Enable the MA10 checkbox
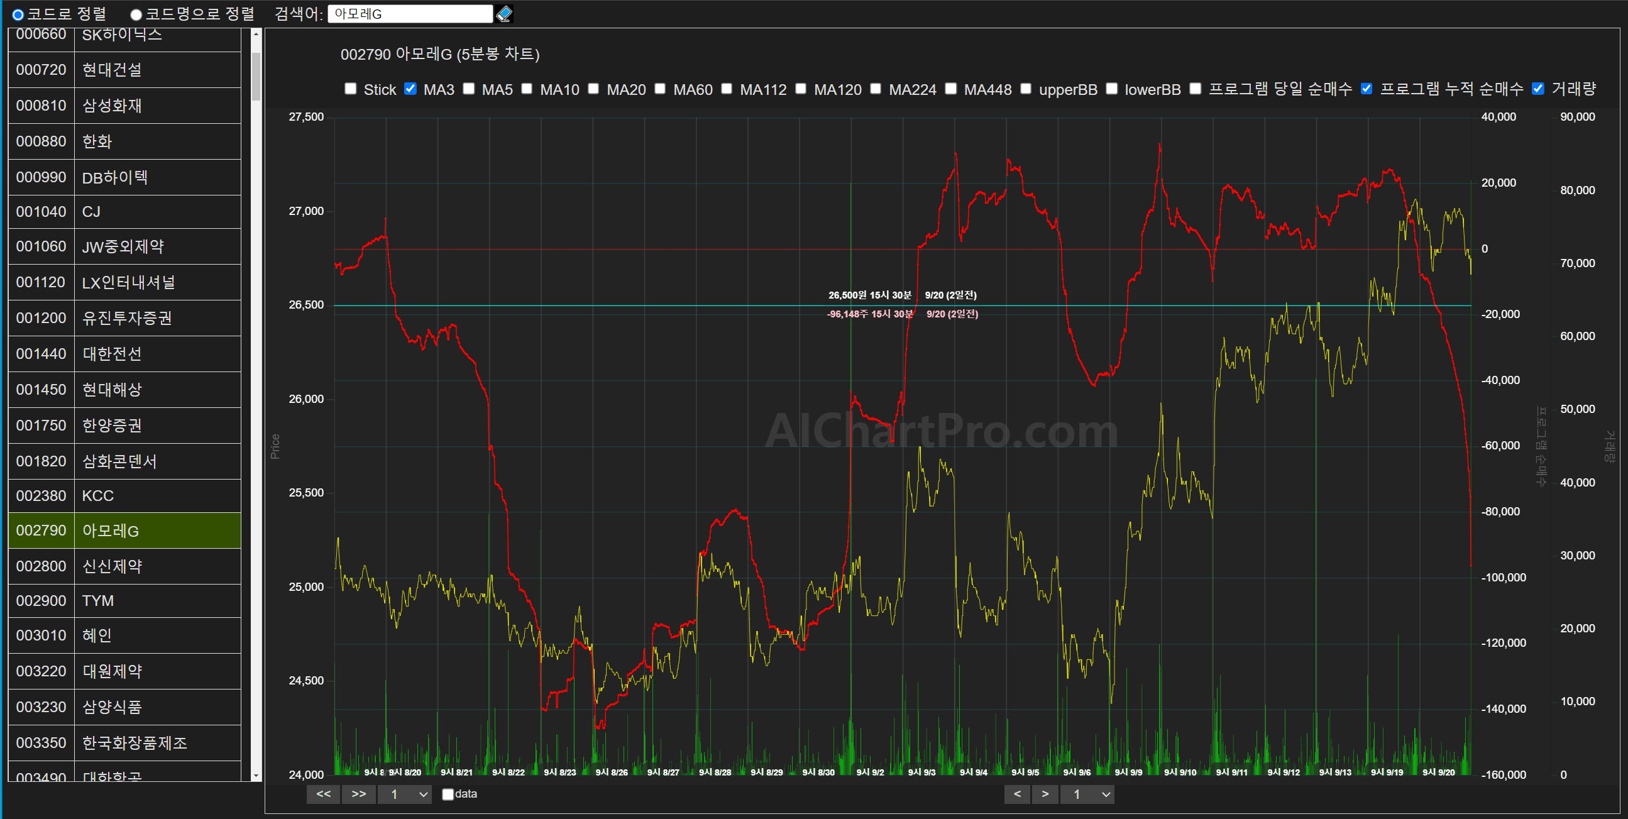The width and height of the screenshot is (1628, 819). tap(527, 89)
